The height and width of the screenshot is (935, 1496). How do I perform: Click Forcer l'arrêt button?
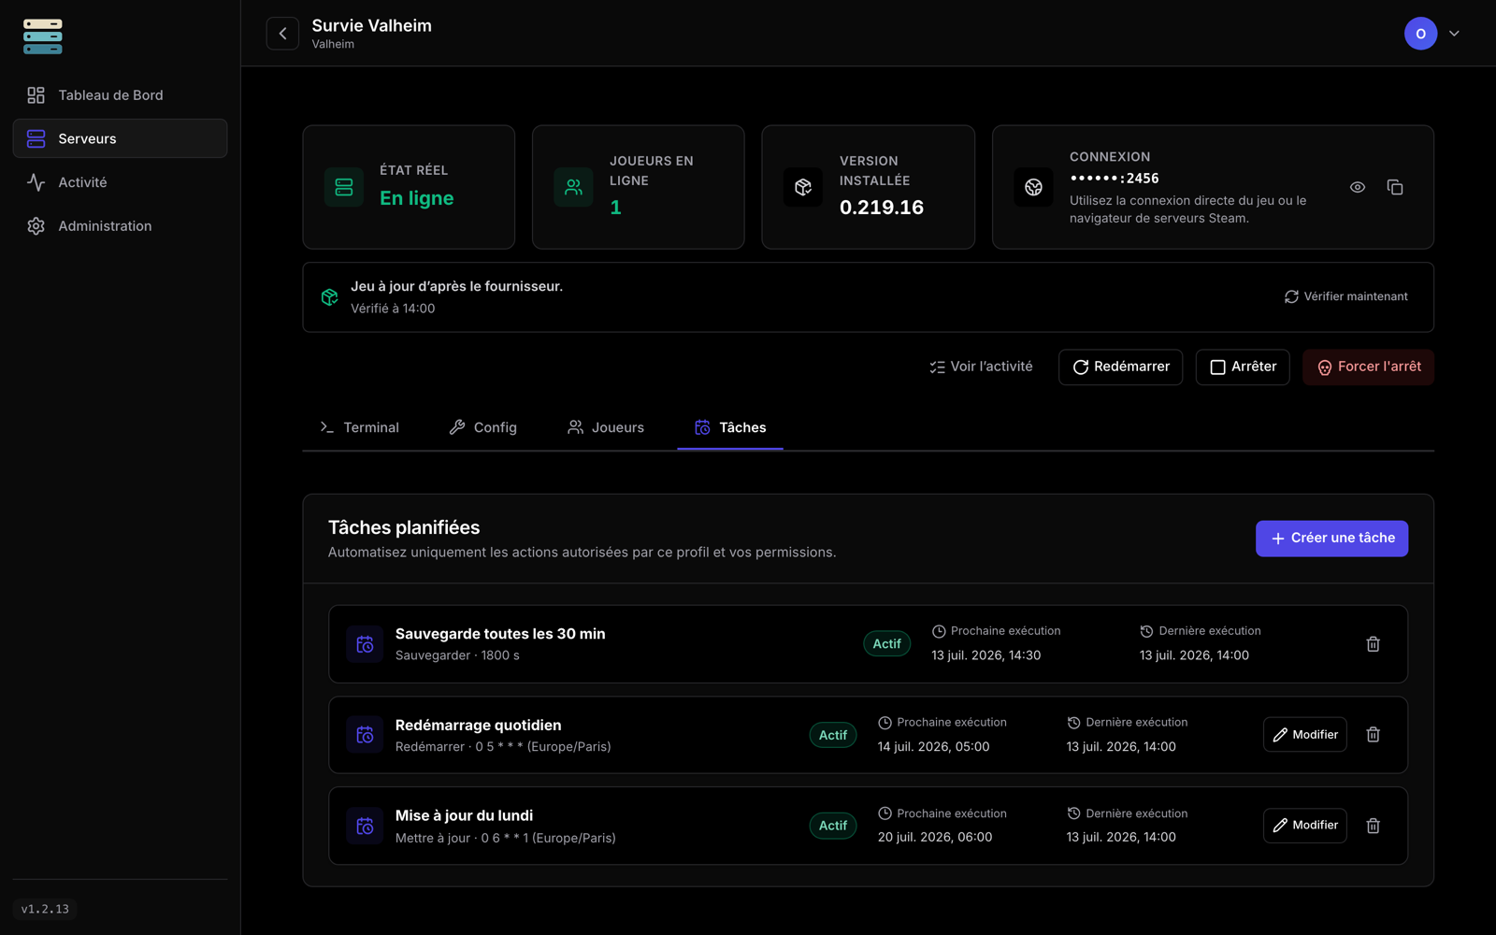[x=1368, y=367]
